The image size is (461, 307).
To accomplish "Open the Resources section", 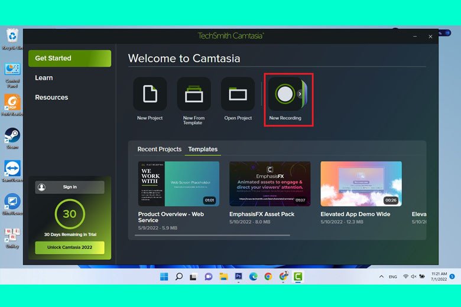I will click(51, 97).
